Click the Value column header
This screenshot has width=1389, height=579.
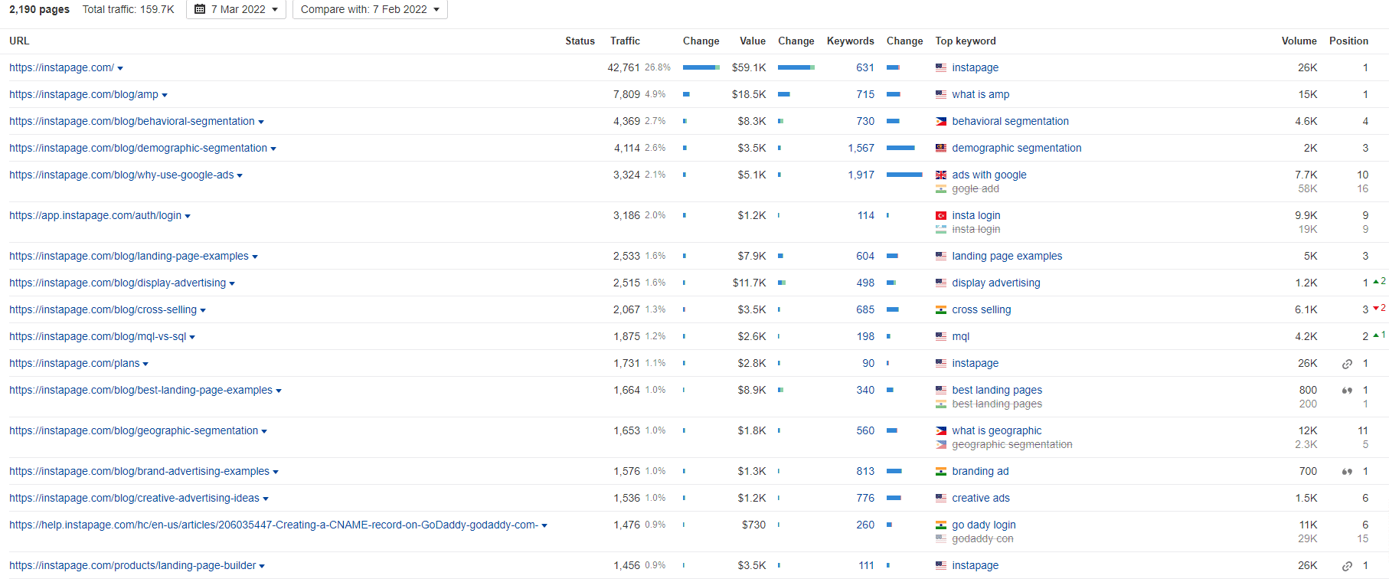[x=753, y=41]
